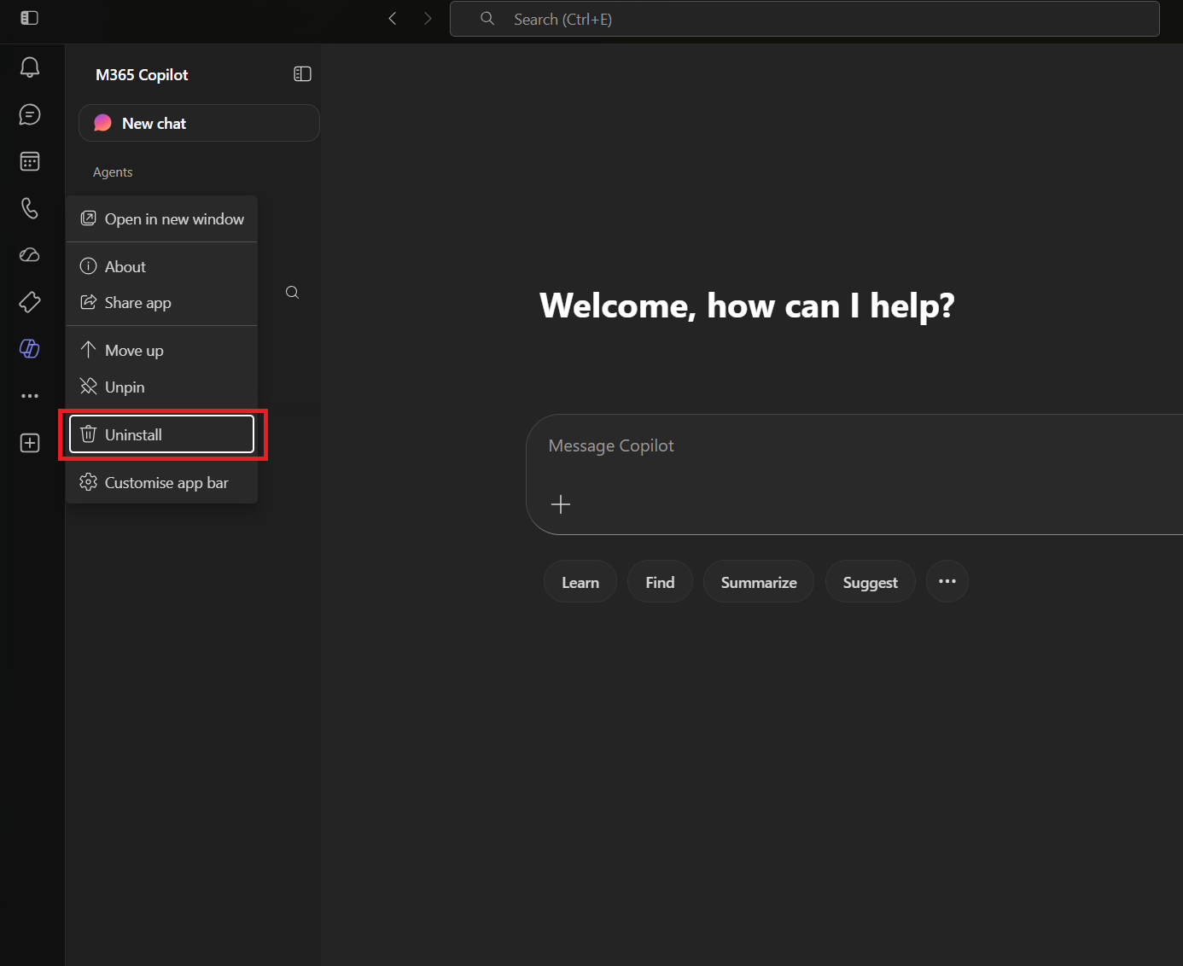Viewport: 1183px width, 966px height.
Task: Open the Calls phone icon
Action: (30, 208)
